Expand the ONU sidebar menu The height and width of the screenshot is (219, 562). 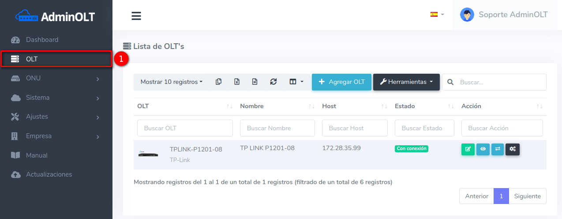[x=56, y=78]
